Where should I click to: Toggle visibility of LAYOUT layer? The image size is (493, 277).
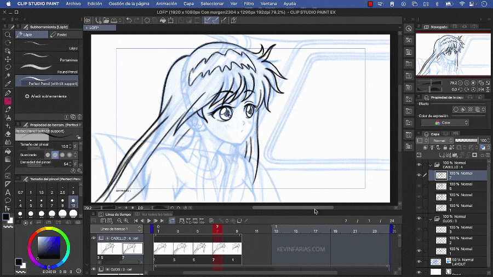point(419,262)
